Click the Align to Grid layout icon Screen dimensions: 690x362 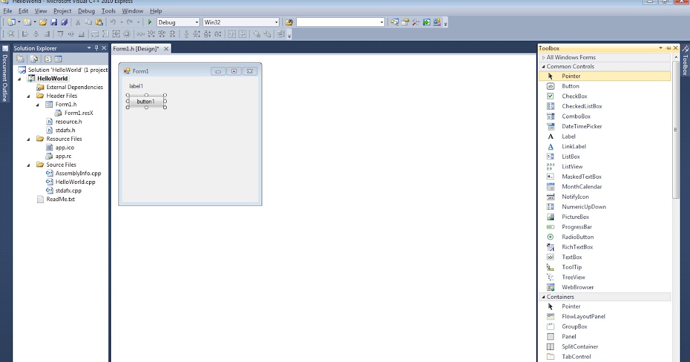click(11, 34)
